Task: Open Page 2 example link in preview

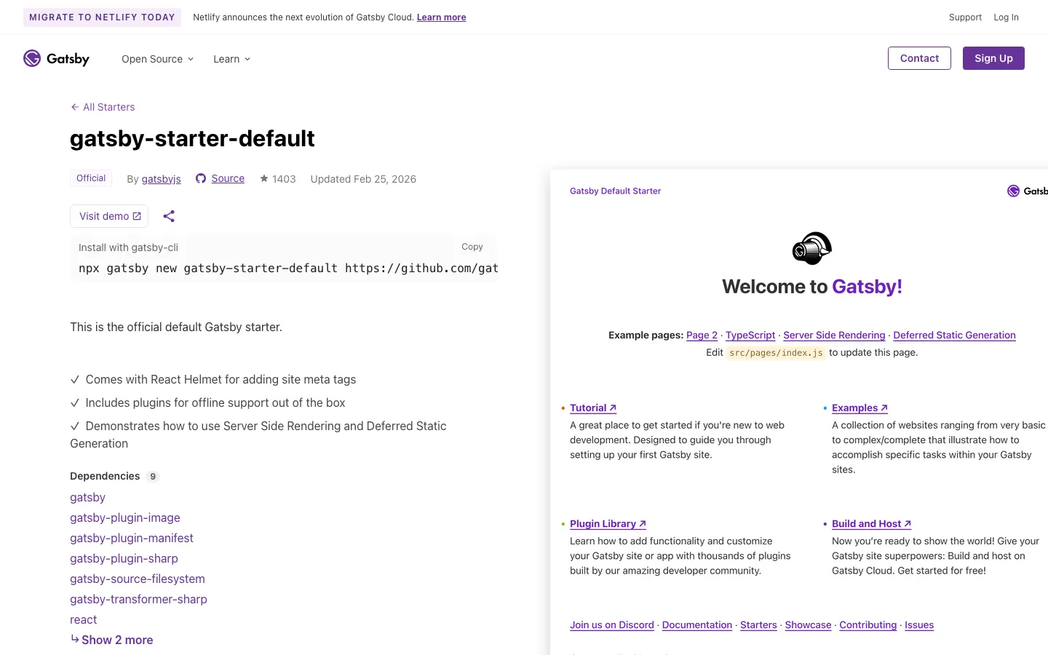Action: tap(702, 335)
